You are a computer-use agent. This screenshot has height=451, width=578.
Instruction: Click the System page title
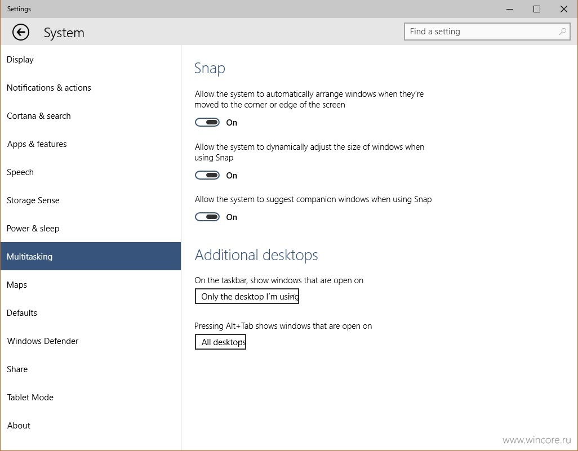click(64, 33)
